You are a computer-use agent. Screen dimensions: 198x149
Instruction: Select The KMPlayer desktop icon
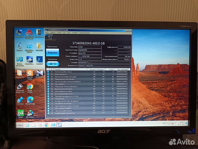click(x=39, y=73)
